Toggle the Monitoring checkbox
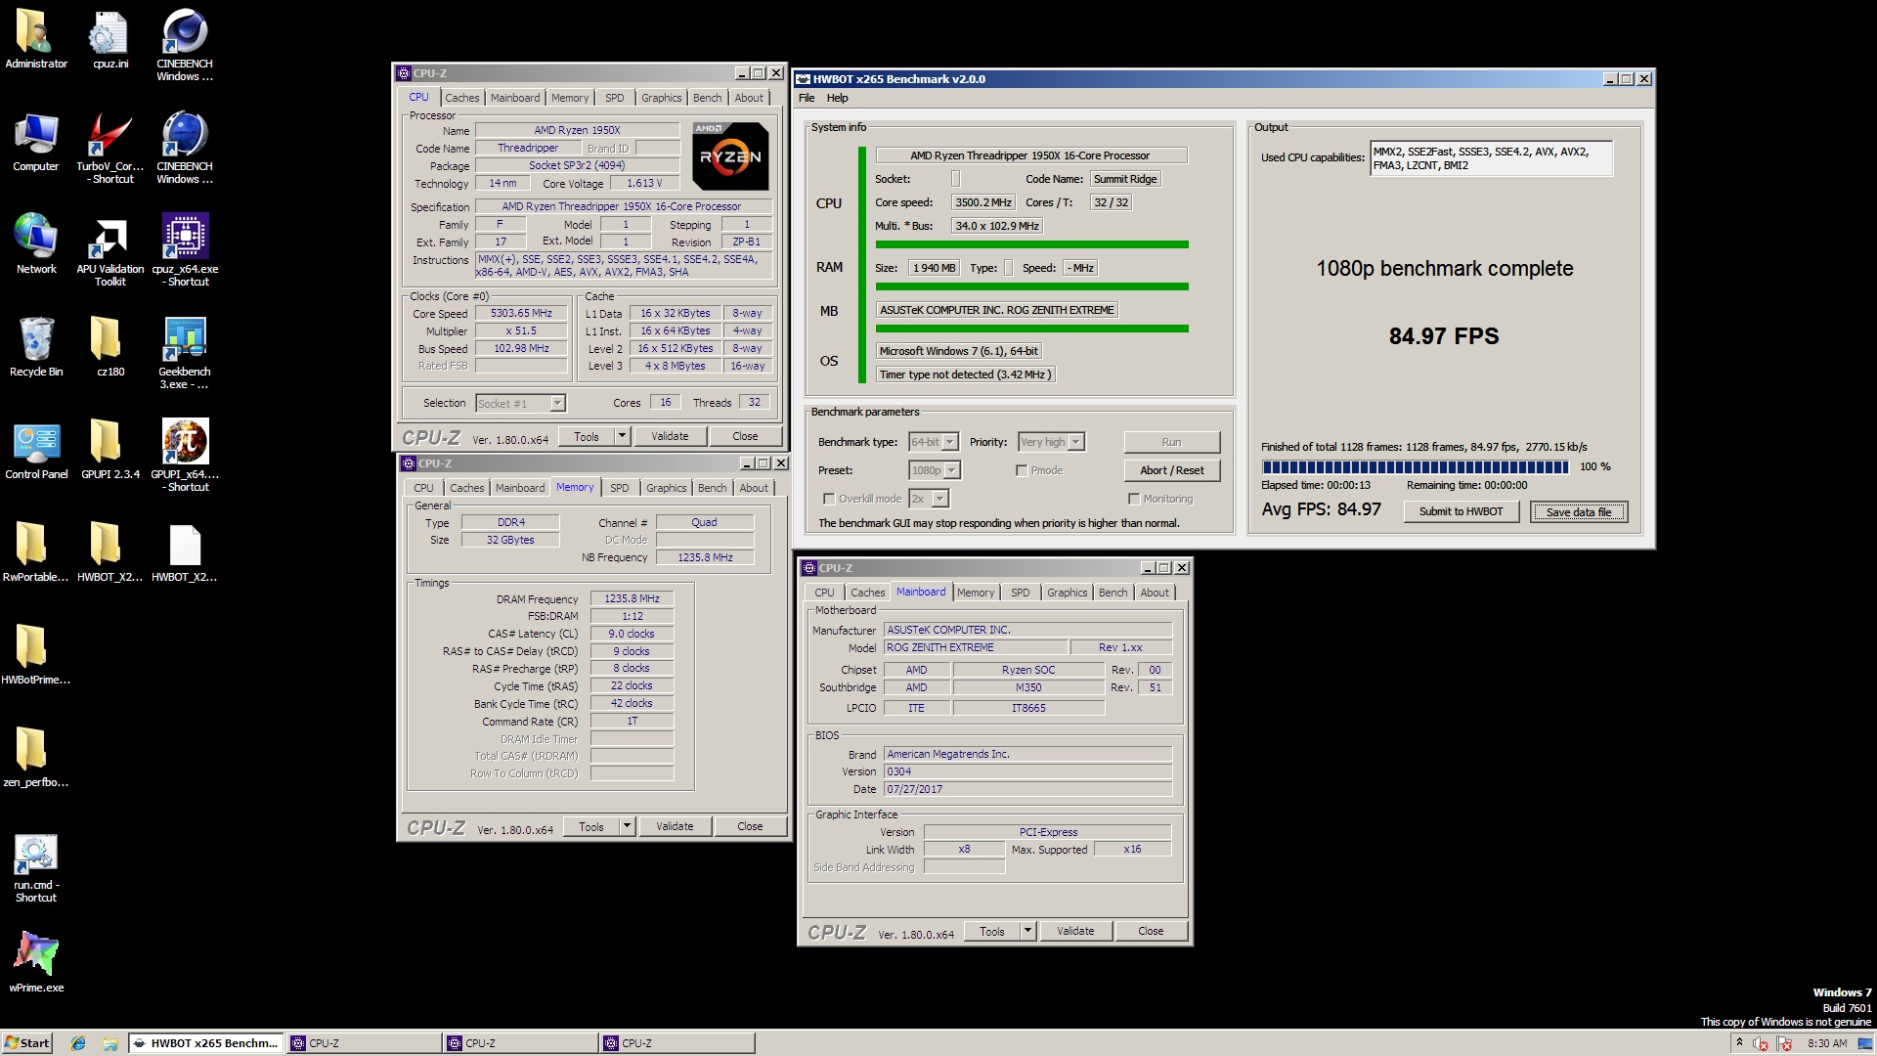The width and height of the screenshot is (1877, 1056). [x=1134, y=499]
